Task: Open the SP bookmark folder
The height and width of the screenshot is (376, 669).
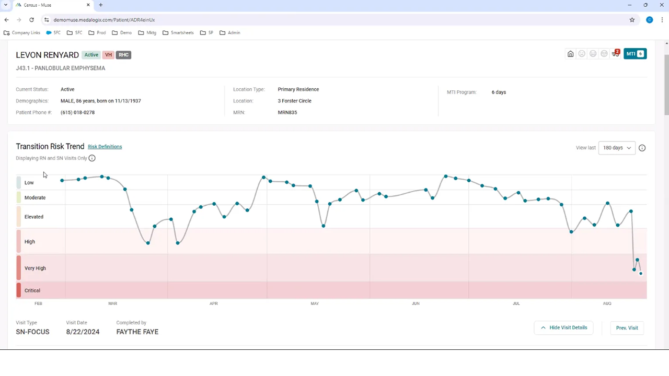Action: coord(207,32)
